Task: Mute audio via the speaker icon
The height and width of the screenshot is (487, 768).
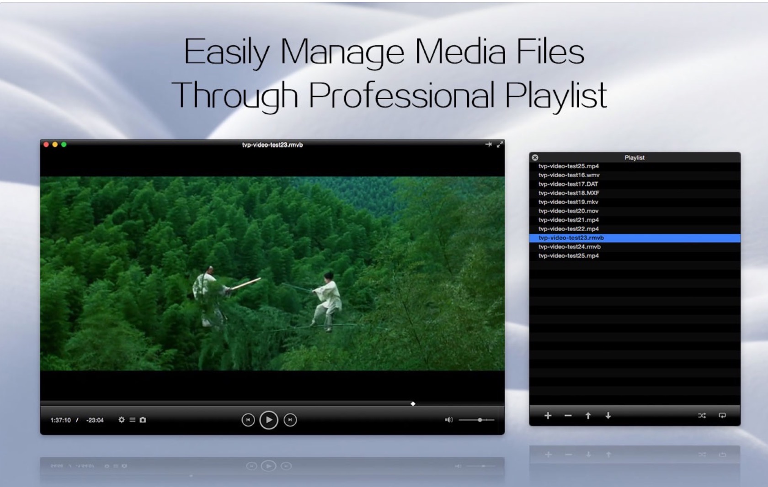Action: click(x=449, y=420)
